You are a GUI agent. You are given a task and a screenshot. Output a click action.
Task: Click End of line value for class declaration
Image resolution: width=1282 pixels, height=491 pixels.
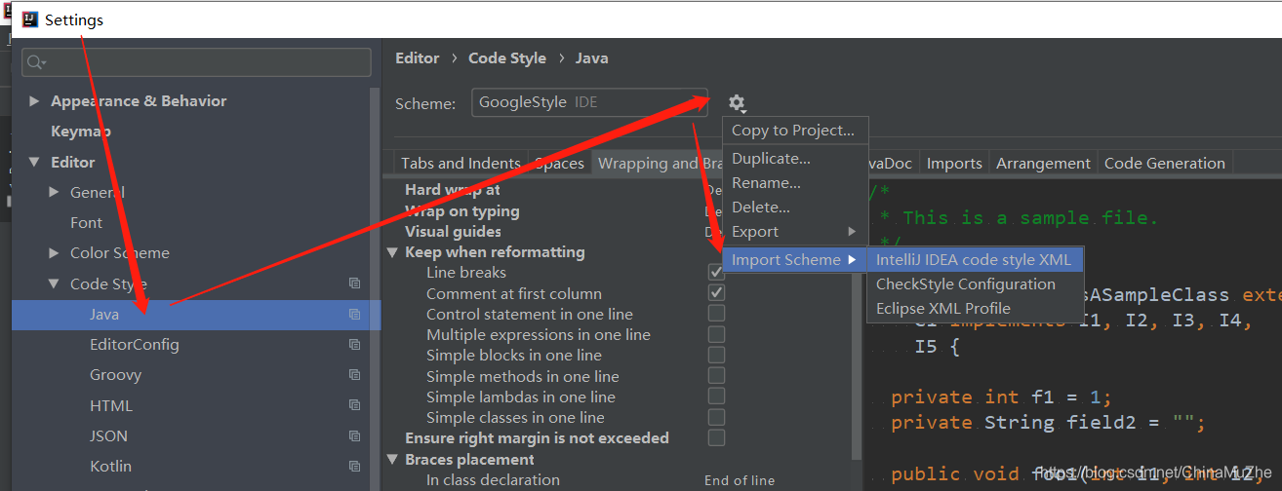740,480
